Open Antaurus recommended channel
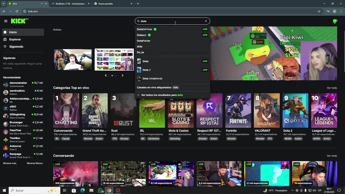Screen dimensions: 345x194 click(23, 148)
